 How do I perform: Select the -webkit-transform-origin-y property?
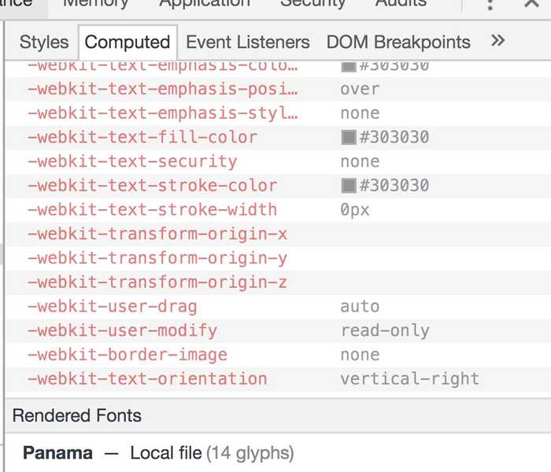(x=157, y=258)
